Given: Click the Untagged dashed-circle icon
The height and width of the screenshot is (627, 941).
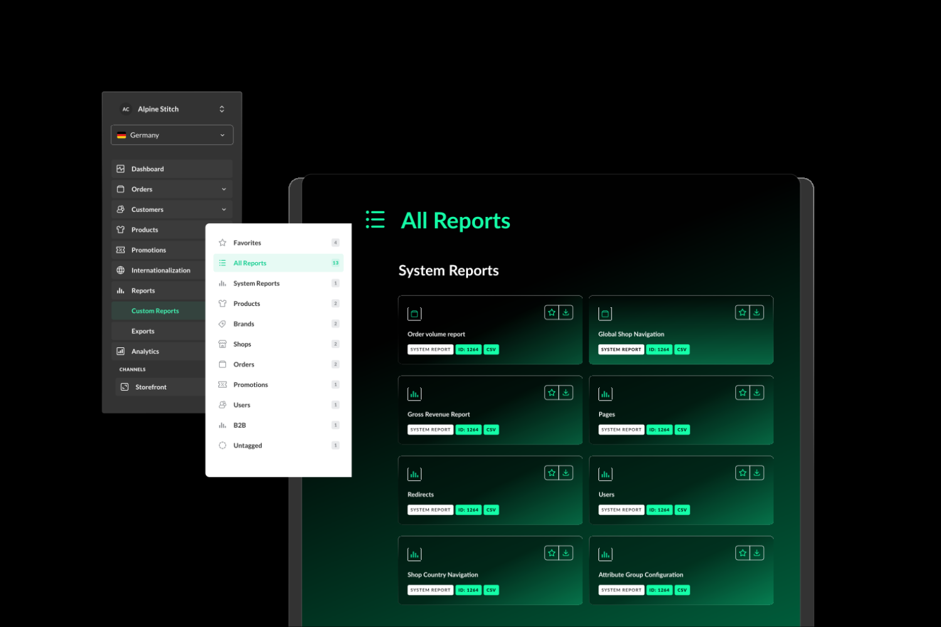Looking at the screenshot, I should [x=222, y=446].
